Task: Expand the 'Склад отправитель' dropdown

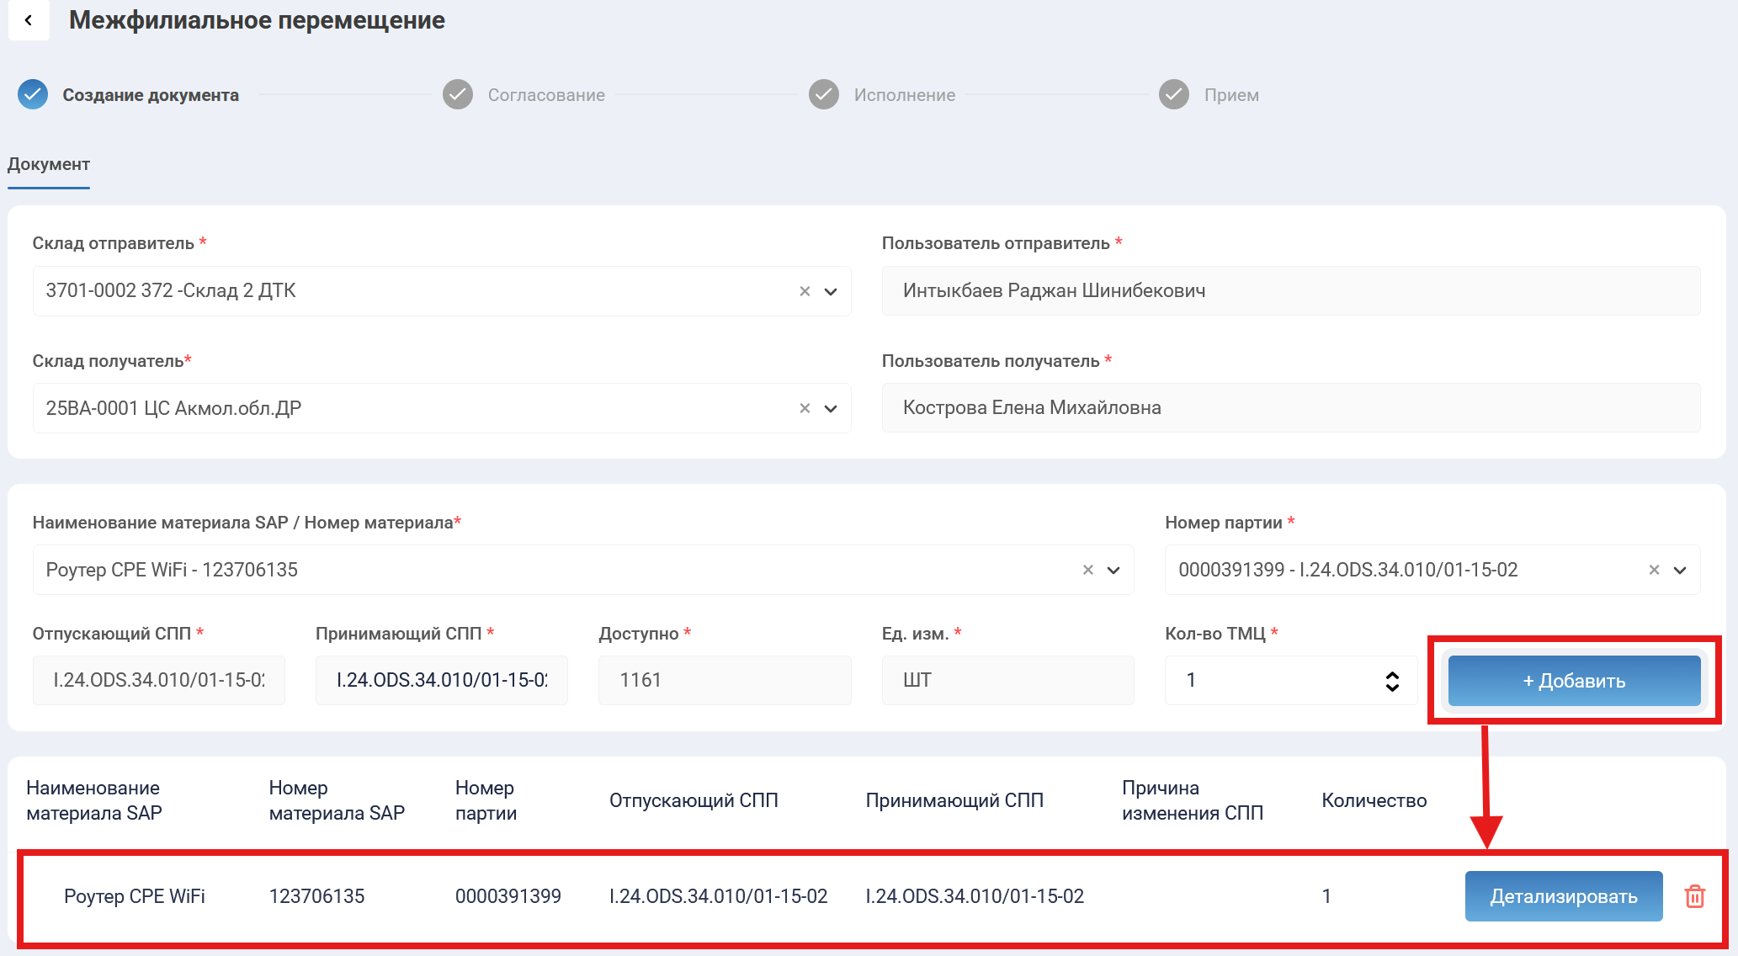Action: [831, 291]
